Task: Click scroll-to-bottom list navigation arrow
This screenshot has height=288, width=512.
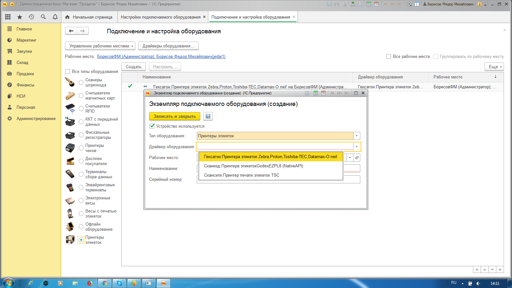Action: coord(500,269)
